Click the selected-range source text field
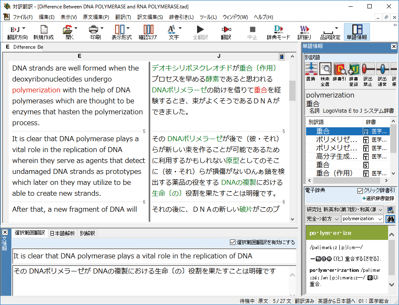399x305 pixels. [154, 256]
